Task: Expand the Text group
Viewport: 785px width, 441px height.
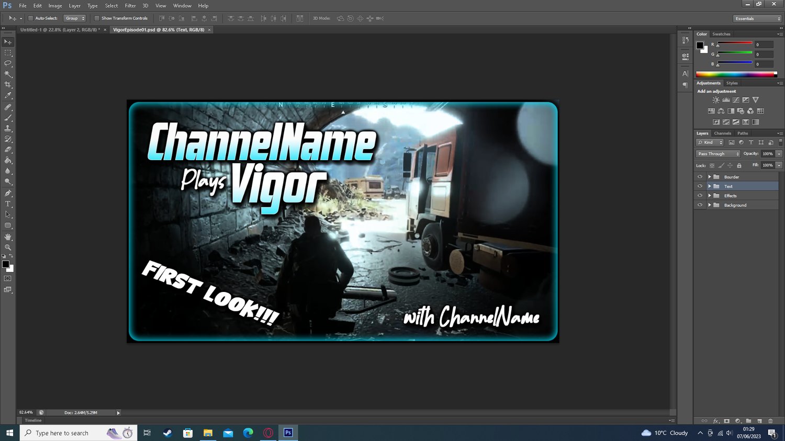Action: (x=710, y=186)
